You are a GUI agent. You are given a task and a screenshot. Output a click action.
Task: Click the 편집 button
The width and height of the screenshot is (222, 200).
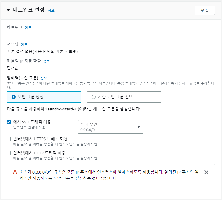pos(205,10)
